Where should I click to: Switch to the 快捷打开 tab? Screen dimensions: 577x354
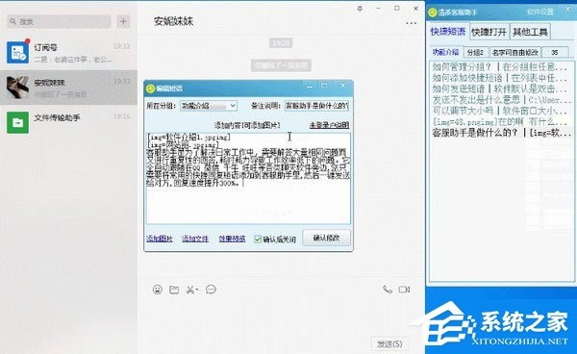(x=489, y=33)
